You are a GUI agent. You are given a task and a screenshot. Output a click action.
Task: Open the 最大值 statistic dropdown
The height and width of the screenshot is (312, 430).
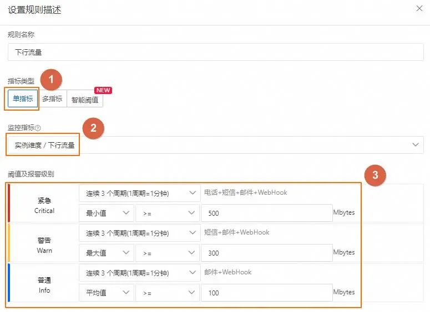click(107, 253)
